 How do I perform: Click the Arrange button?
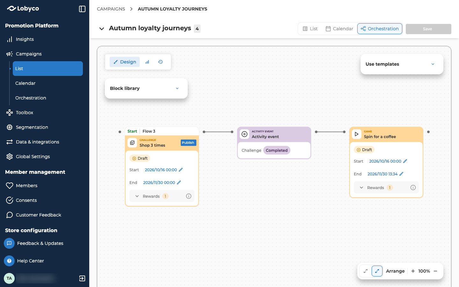[395, 271]
